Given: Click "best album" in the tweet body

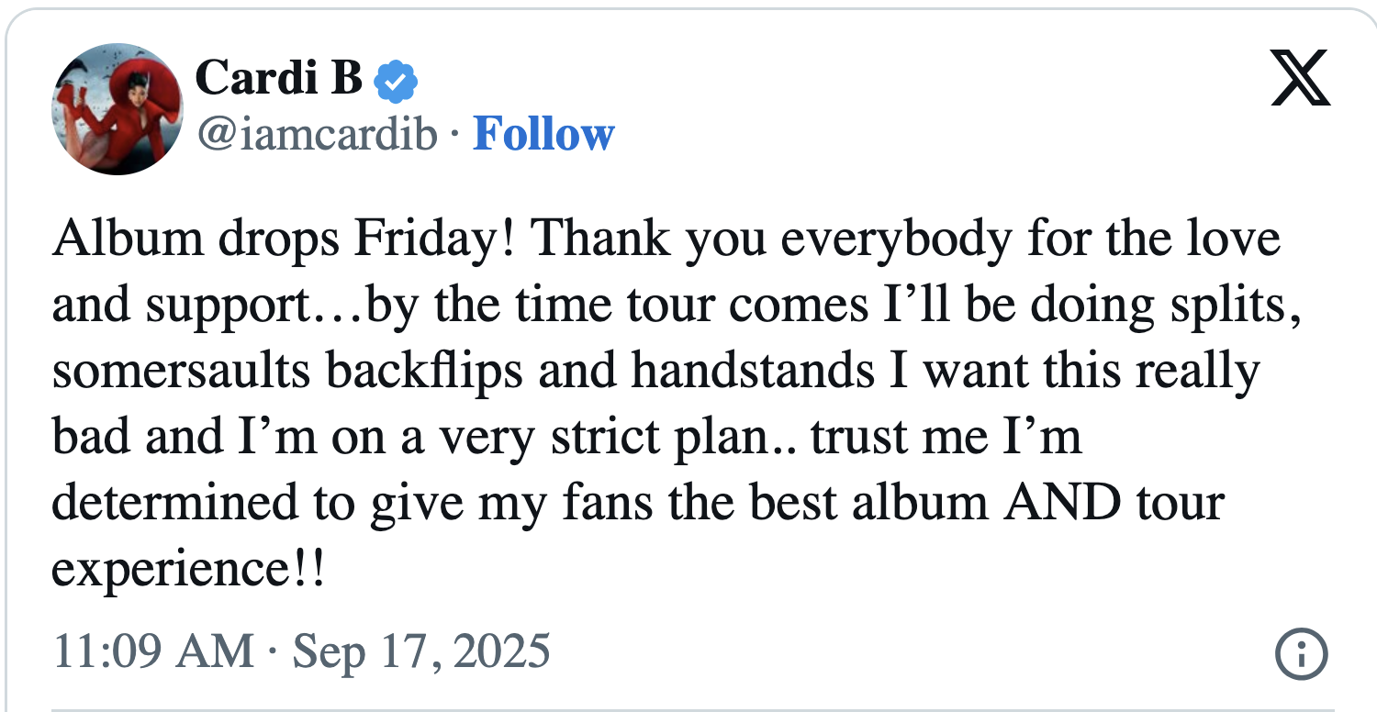Looking at the screenshot, I should click(x=879, y=505).
